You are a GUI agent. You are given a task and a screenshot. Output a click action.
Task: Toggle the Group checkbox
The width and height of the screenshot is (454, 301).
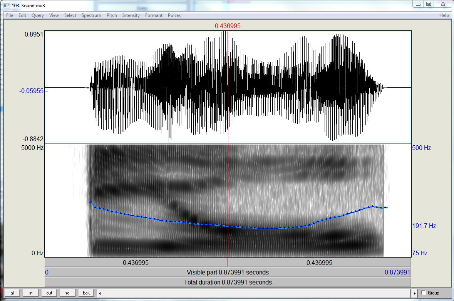click(x=423, y=293)
